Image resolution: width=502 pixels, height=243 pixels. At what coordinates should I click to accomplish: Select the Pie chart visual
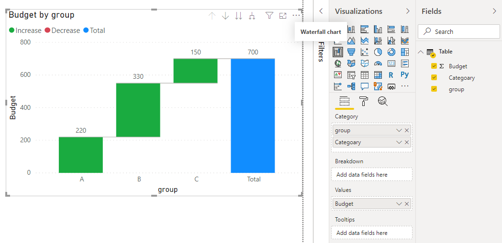pyautogui.click(x=378, y=52)
